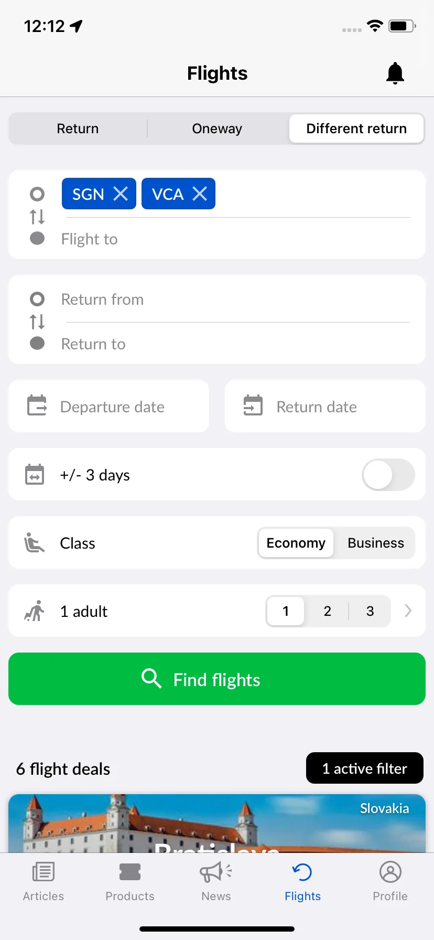Screen dimensions: 434x940
Task: Open the 1 active filter button
Action: coord(365,768)
